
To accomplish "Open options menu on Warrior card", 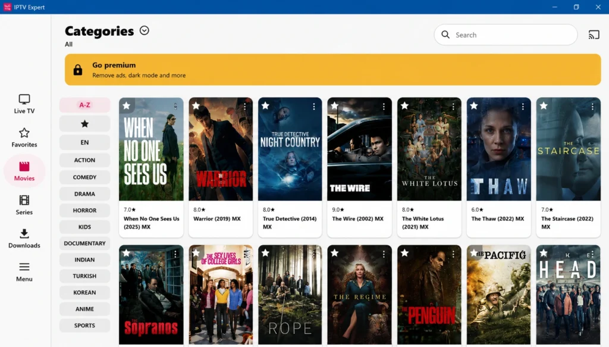I will 244,106.
